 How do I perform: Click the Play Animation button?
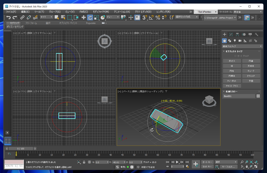point(177,162)
